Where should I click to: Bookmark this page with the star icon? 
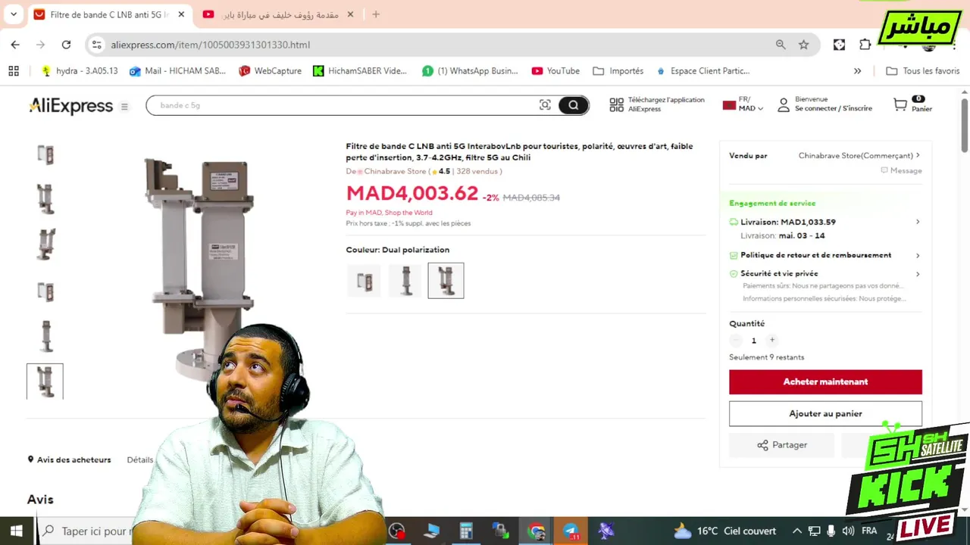point(803,45)
